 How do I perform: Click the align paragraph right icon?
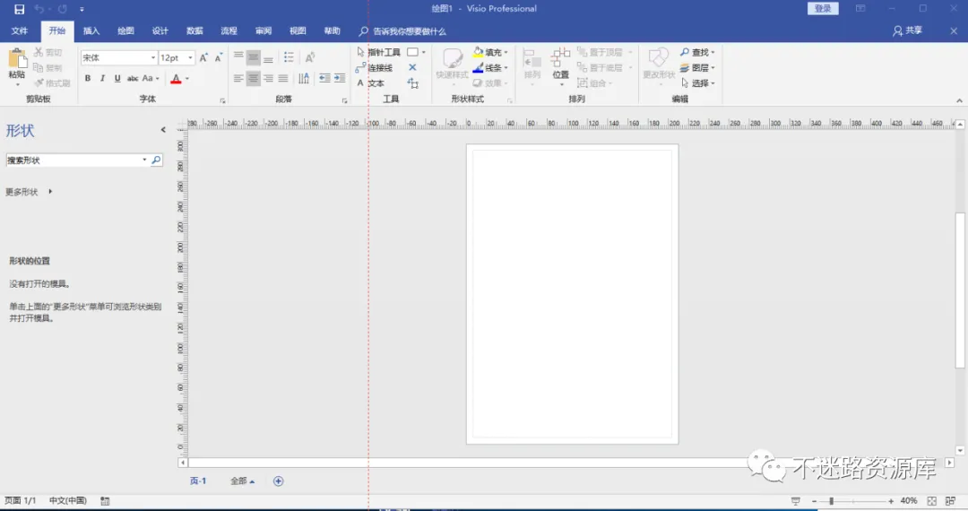[268, 78]
